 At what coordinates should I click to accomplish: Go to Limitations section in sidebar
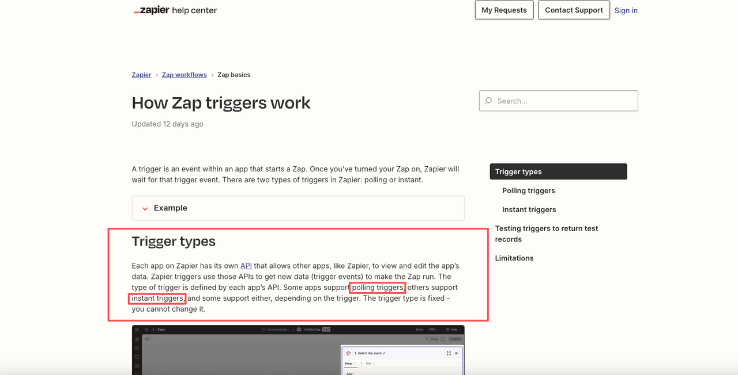(514, 258)
